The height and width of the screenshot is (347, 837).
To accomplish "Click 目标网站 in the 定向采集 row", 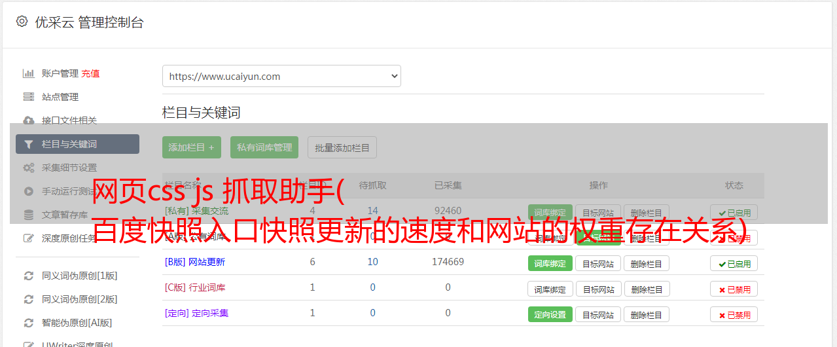I will pos(598,314).
